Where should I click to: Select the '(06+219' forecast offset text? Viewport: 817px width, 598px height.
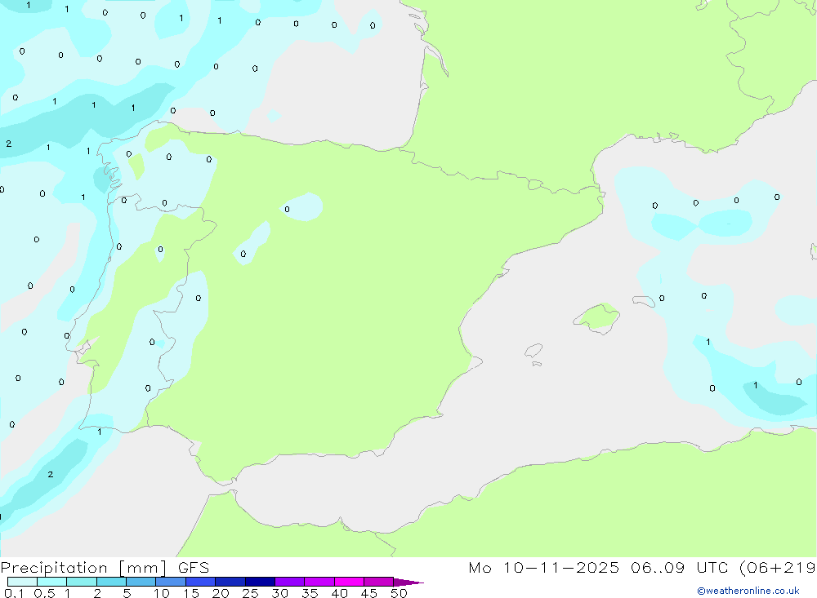778,568
